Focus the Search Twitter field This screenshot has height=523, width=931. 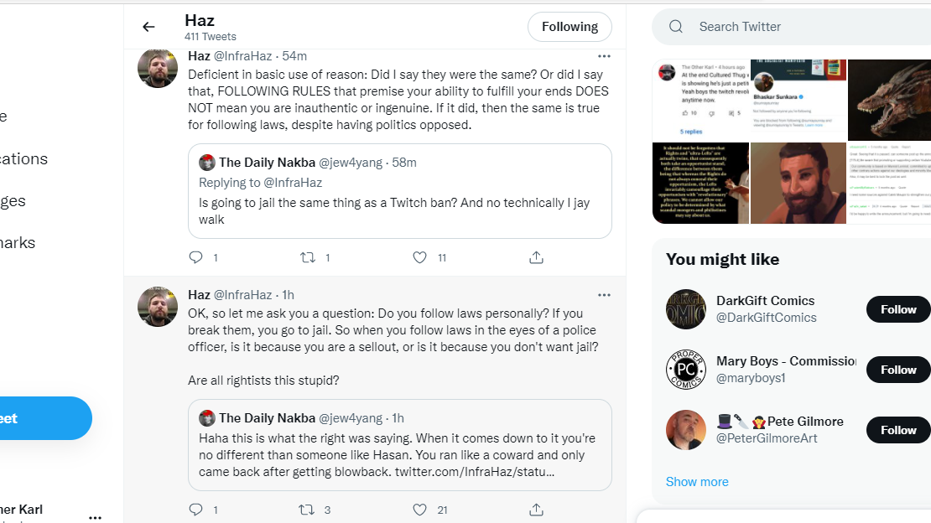point(796,27)
